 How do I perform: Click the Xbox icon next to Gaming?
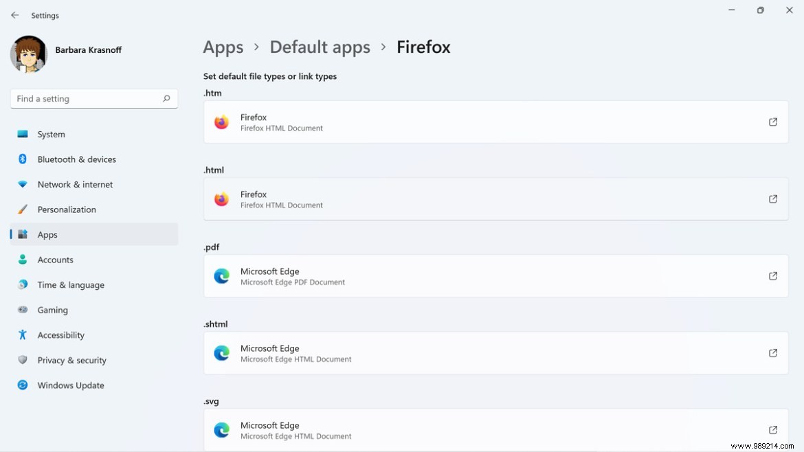tap(22, 310)
